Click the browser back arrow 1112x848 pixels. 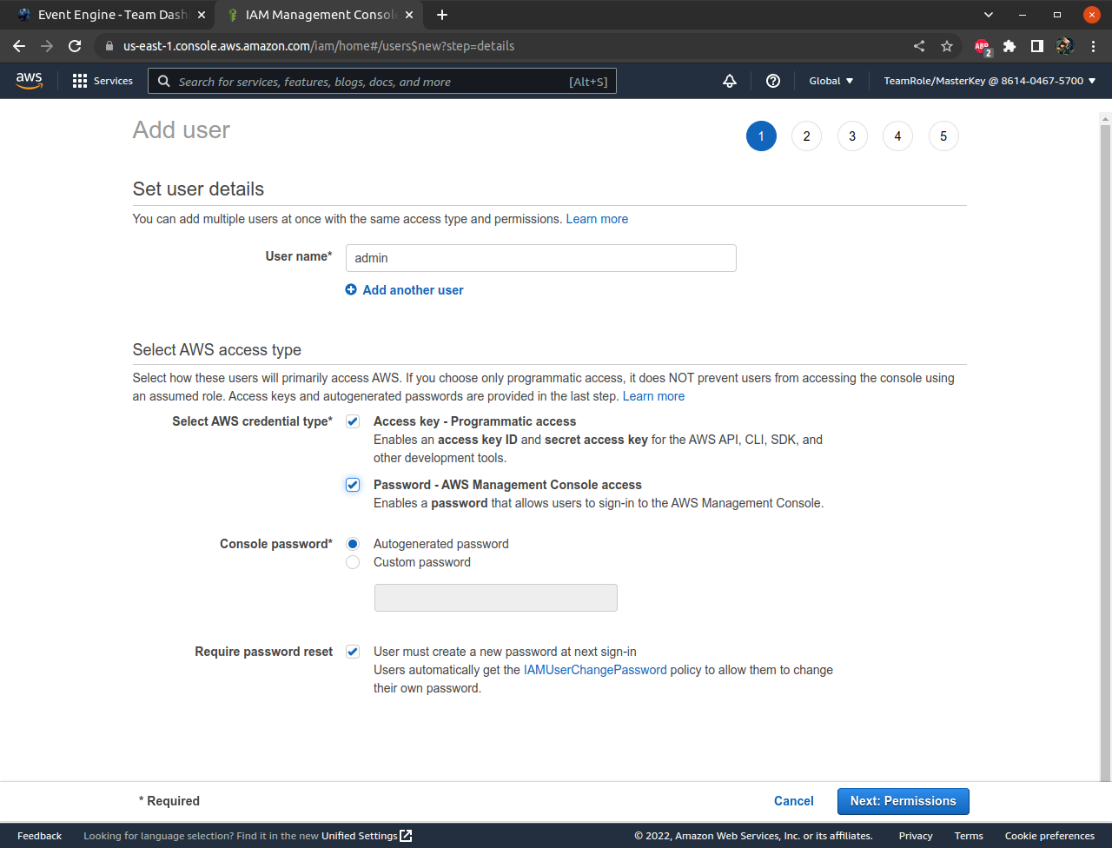click(x=19, y=46)
